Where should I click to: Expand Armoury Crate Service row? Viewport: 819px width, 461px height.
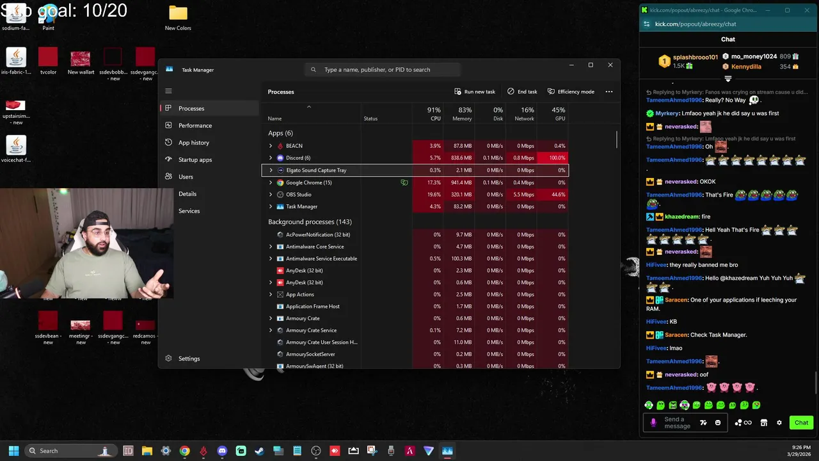point(271,330)
